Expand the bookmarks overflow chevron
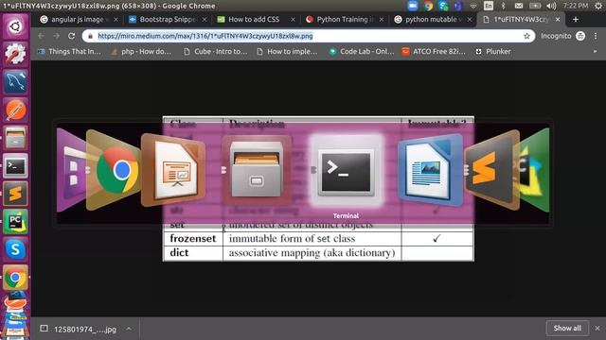The image size is (606, 340). [595, 51]
